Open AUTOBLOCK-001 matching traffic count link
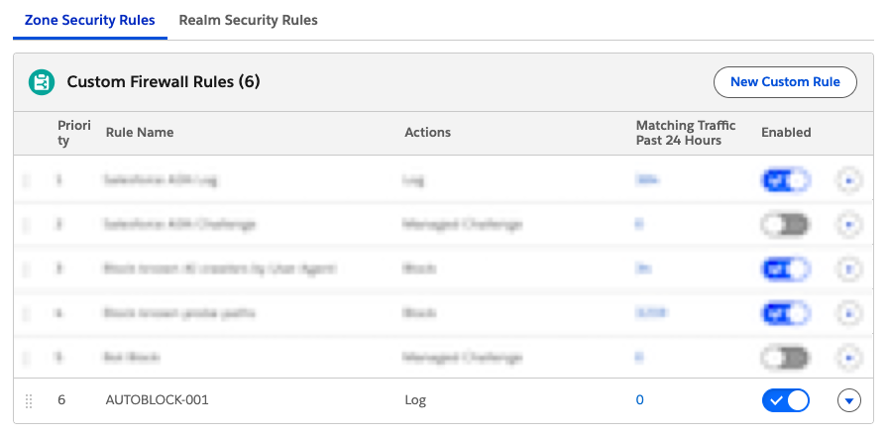Image resolution: width=888 pixels, height=436 pixels. pyautogui.click(x=639, y=400)
